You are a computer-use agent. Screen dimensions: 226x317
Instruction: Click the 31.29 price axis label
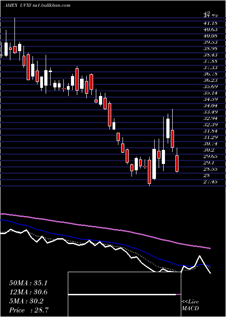[211, 138]
